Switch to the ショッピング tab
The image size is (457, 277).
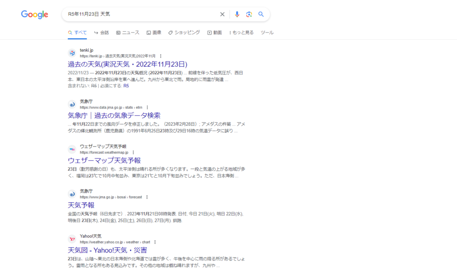184,33
